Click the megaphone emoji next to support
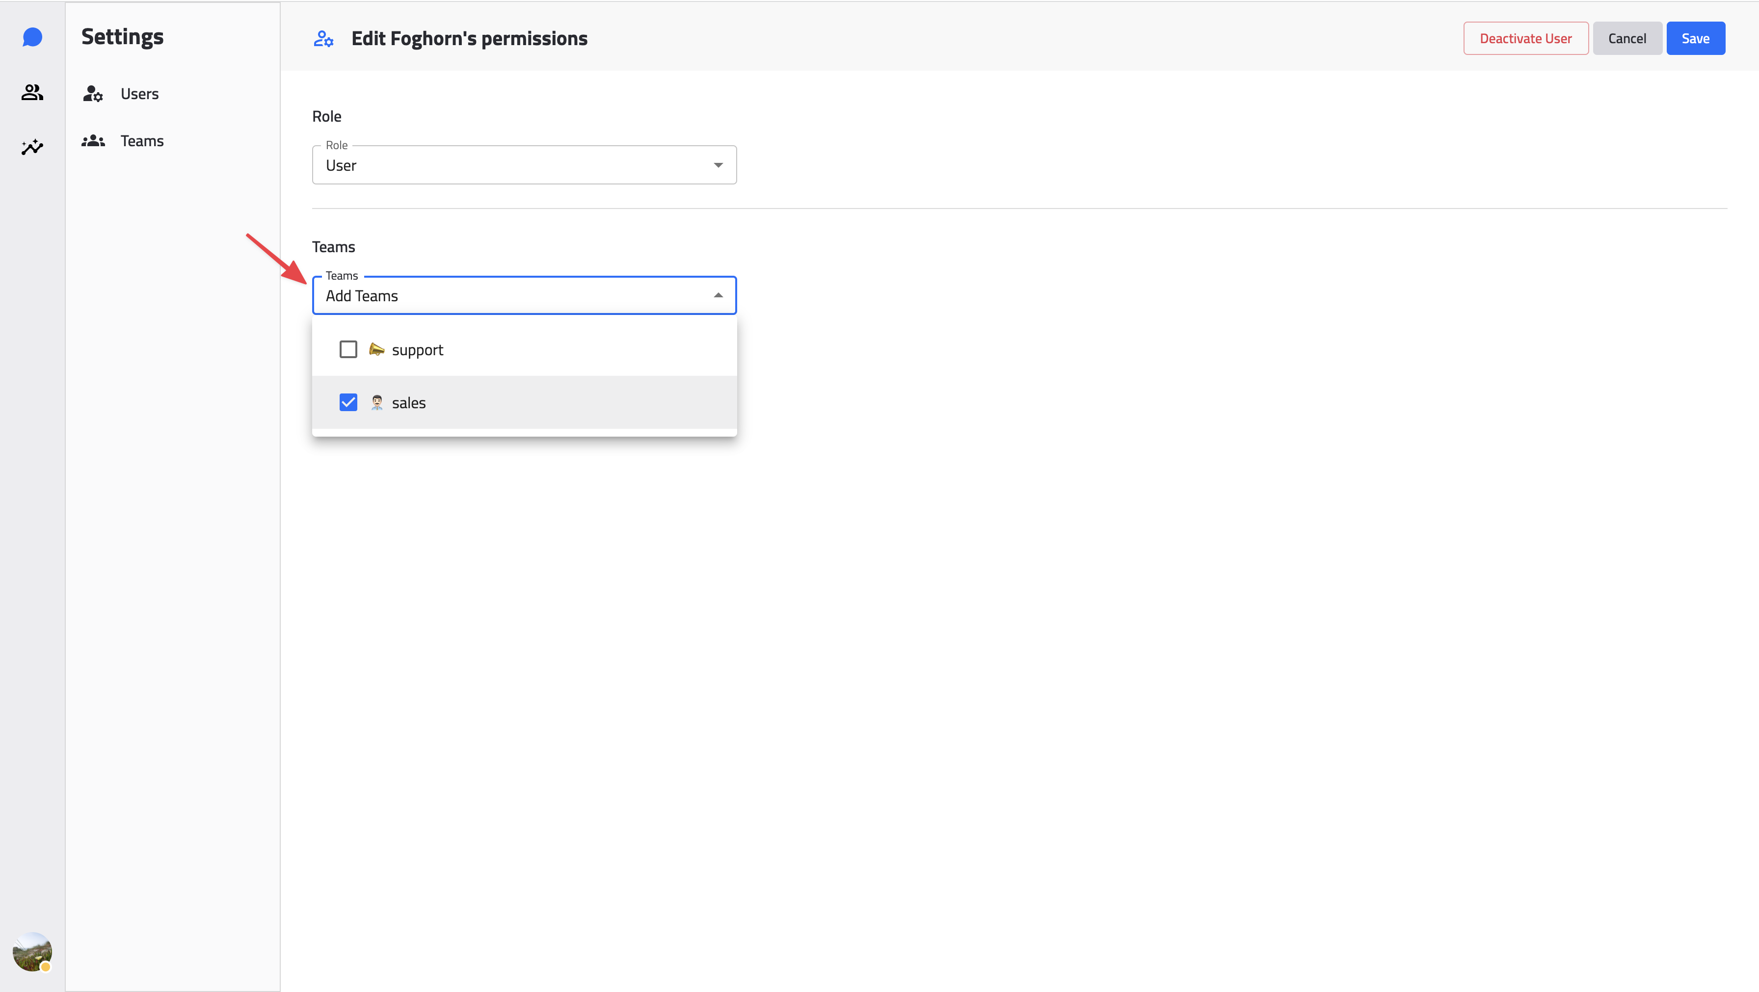This screenshot has height=992, width=1759. tap(376, 350)
